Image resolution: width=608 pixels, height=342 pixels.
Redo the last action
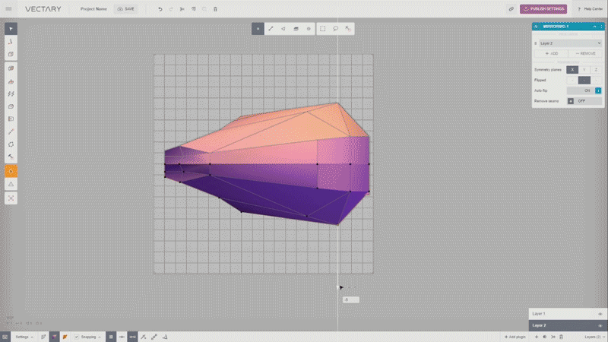click(x=171, y=9)
